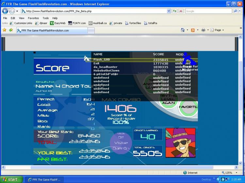This screenshot has width=245, height=183.
Task: Open the Favorites menu
Action: pos(33,18)
